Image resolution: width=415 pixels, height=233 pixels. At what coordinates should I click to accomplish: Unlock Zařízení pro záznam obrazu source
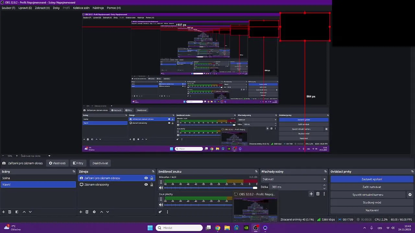coord(151,178)
